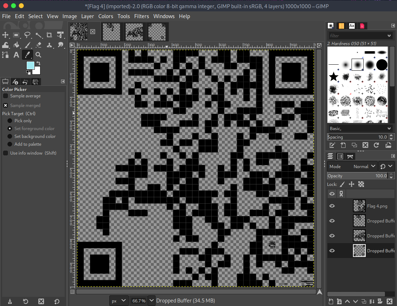Select the bottom Dropped Buffer layer thumbnail

tap(359, 251)
